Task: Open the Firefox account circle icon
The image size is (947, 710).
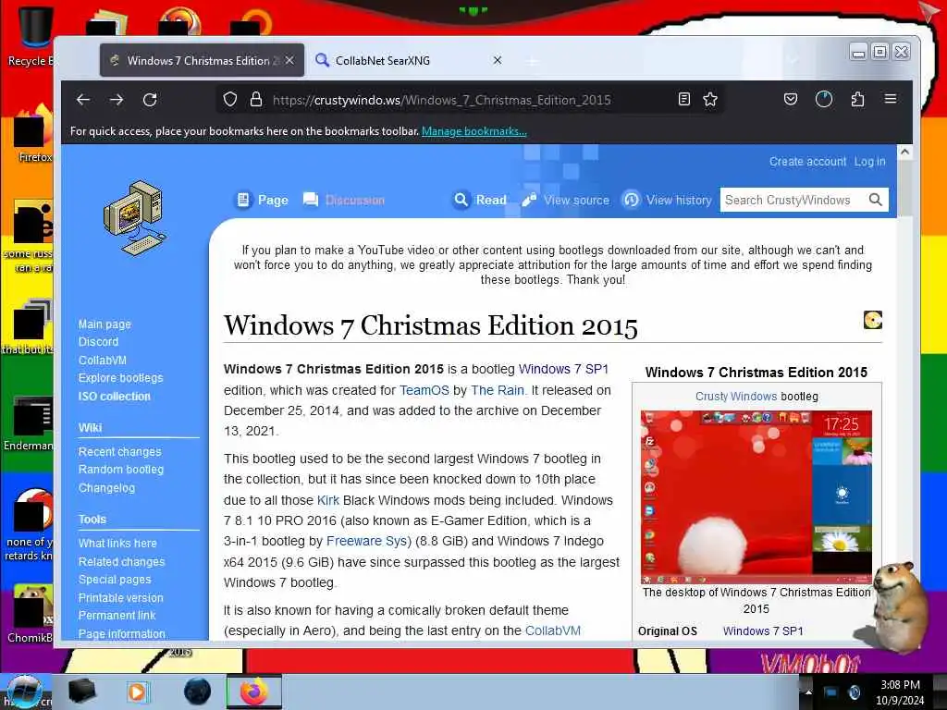Action: pyautogui.click(x=824, y=99)
